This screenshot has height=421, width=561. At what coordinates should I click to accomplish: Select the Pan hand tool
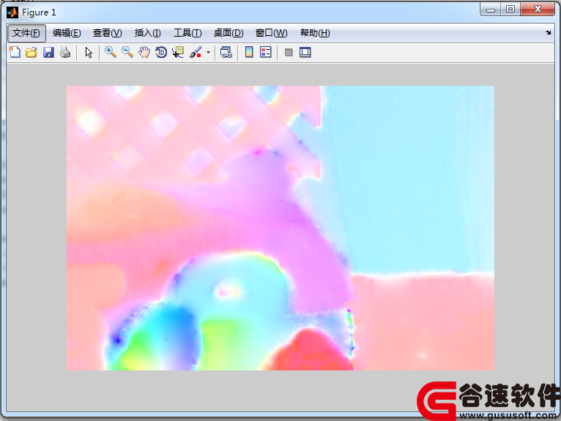144,52
